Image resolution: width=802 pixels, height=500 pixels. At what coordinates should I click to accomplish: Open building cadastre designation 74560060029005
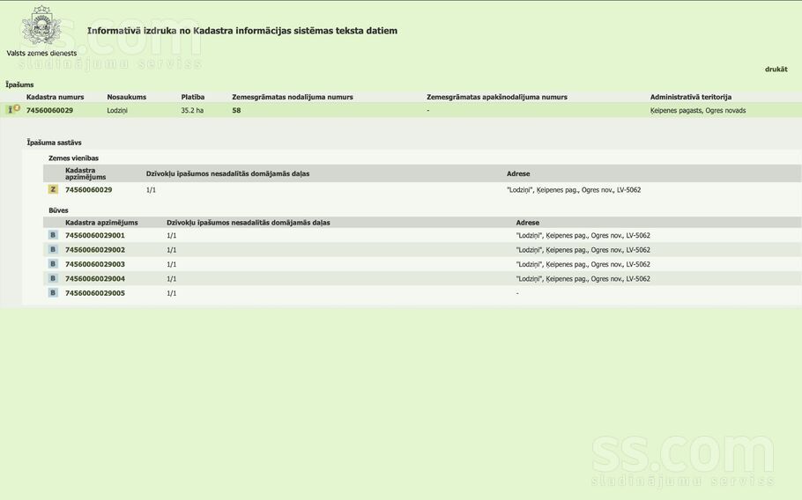94,293
